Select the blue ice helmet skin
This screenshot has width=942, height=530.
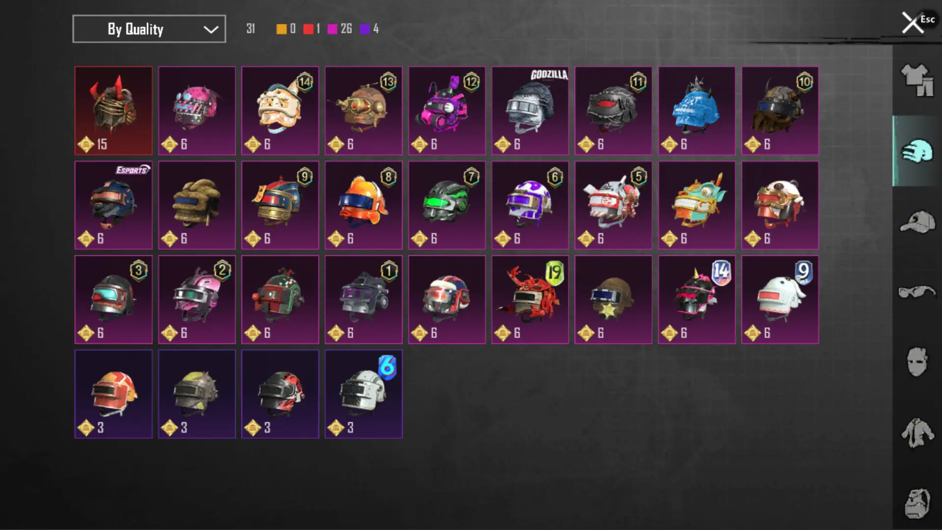click(x=697, y=111)
